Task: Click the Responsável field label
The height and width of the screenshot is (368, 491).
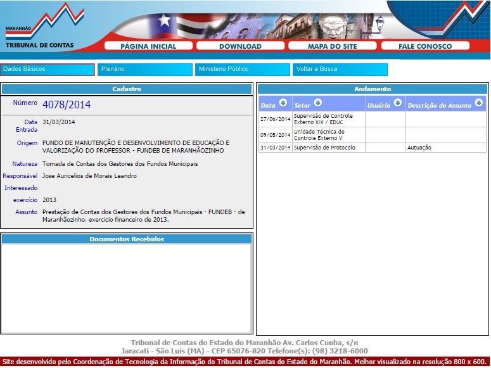Action: tap(20, 176)
